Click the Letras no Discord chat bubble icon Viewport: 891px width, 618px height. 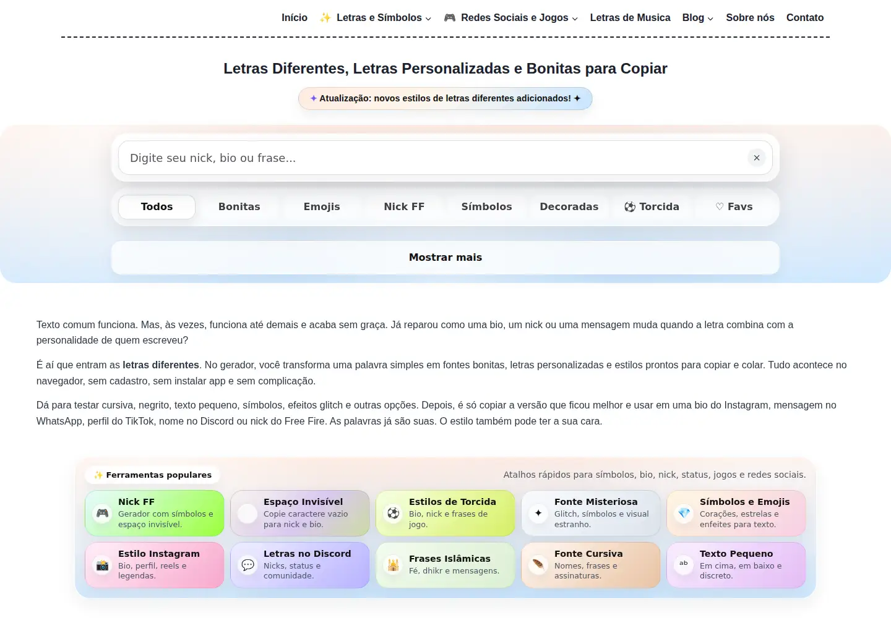247,565
